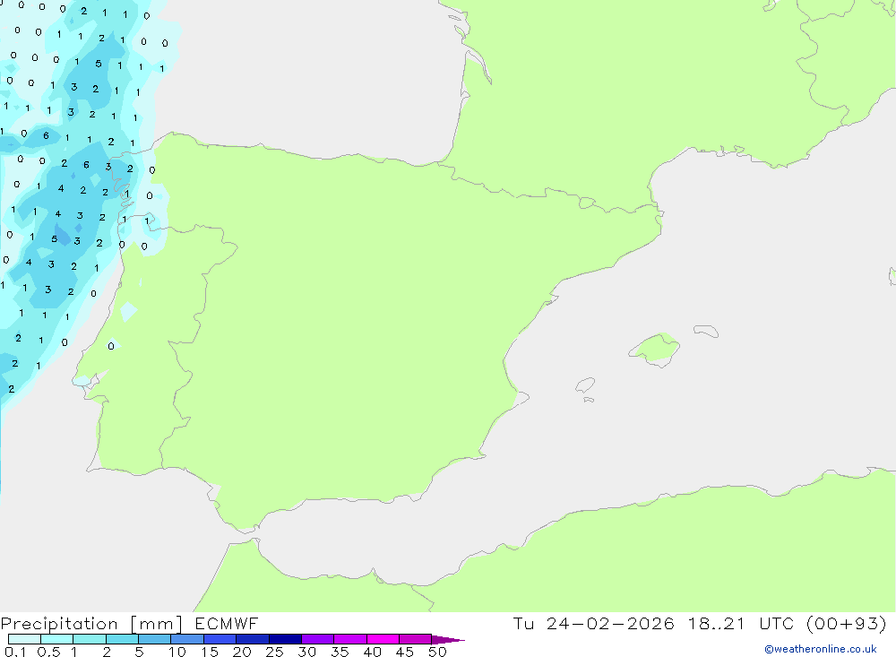Viewport: 896px width, 657px height.
Task: Click the '0.1' legend value label
Action: pos(15,652)
